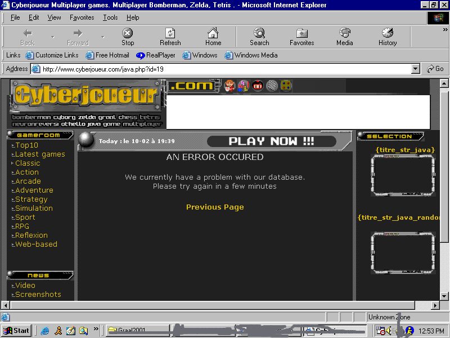The image size is (450, 338).
Task: Select the Reflexion category
Action: pos(31,235)
